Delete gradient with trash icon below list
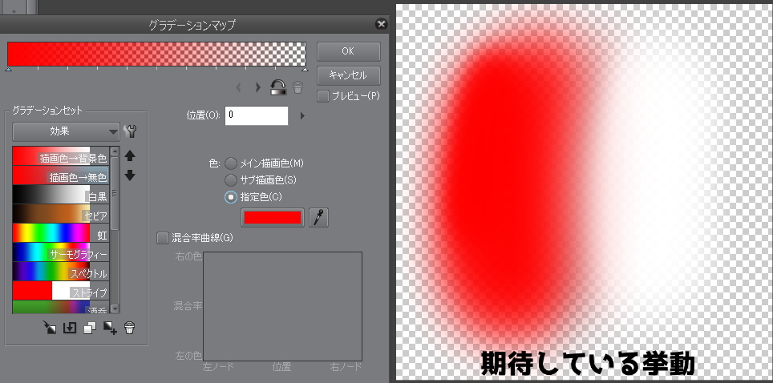Image resolution: width=773 pixels, height=383 pixels. [129, 328]
